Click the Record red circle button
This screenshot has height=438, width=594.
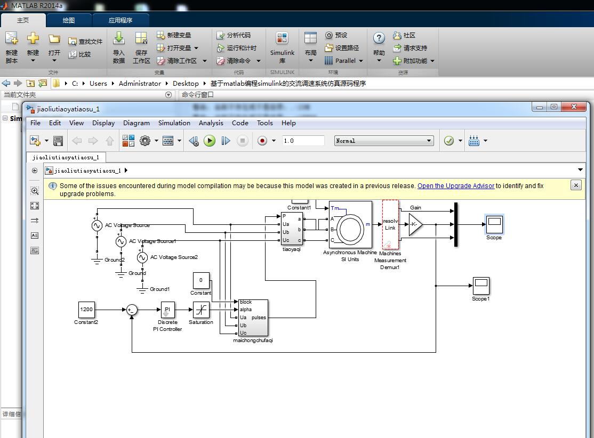[x=262, y=141]
